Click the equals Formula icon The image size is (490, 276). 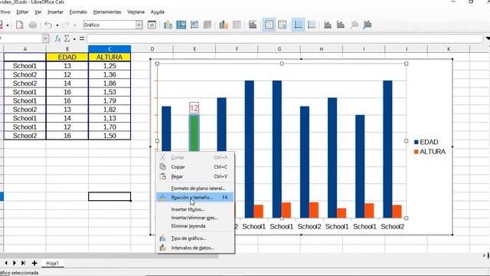[x=82, y=39]
